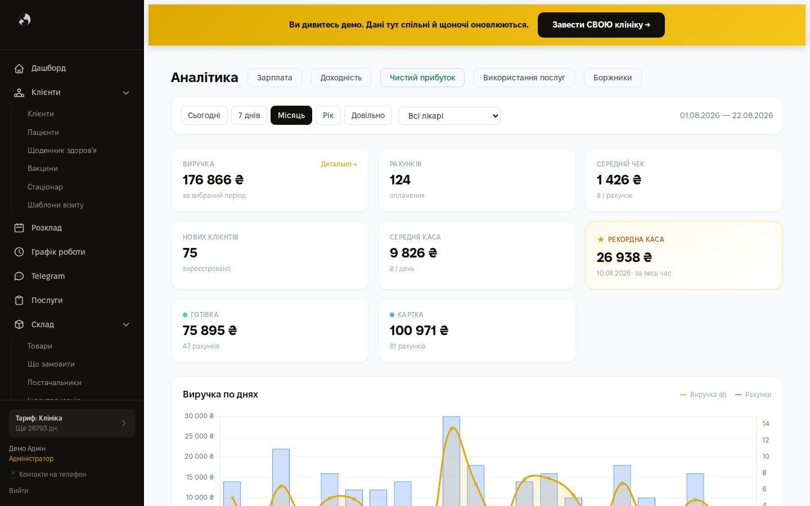810x506 pixels.
Task: Open the Всі лікарі doctor dropdown
Action: 449,116
